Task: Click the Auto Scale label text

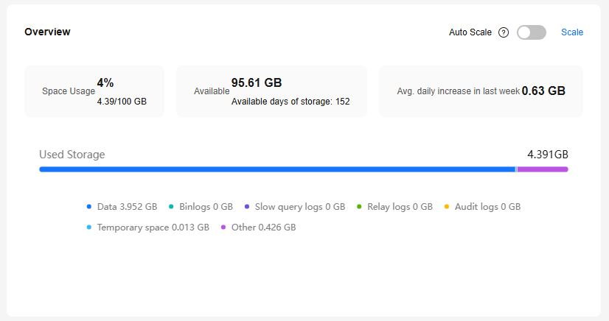Action: 470,32
